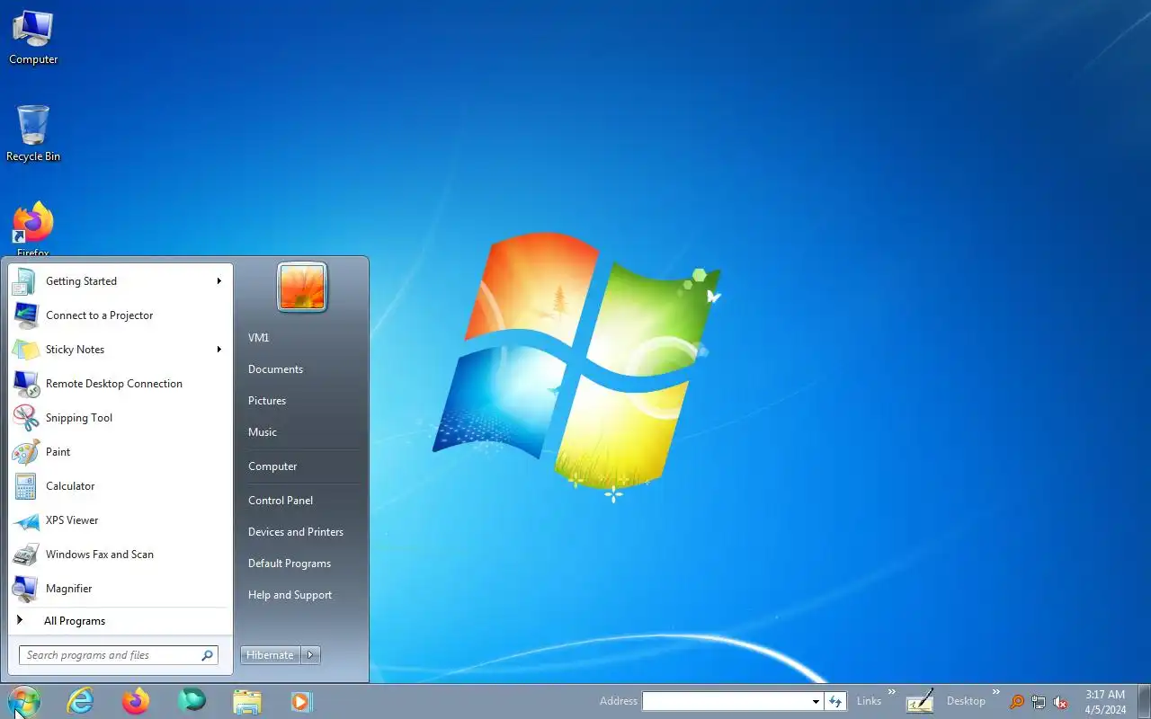Open shutdown options arrow next to Hibernate
The height and width of the screenshot is (719, 1151).
click(310, 655)
